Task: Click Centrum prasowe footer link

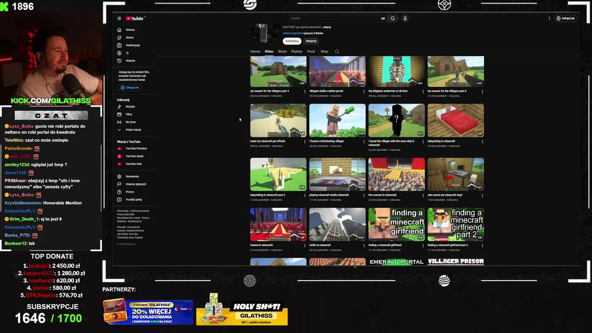Action: click(139, 211)
